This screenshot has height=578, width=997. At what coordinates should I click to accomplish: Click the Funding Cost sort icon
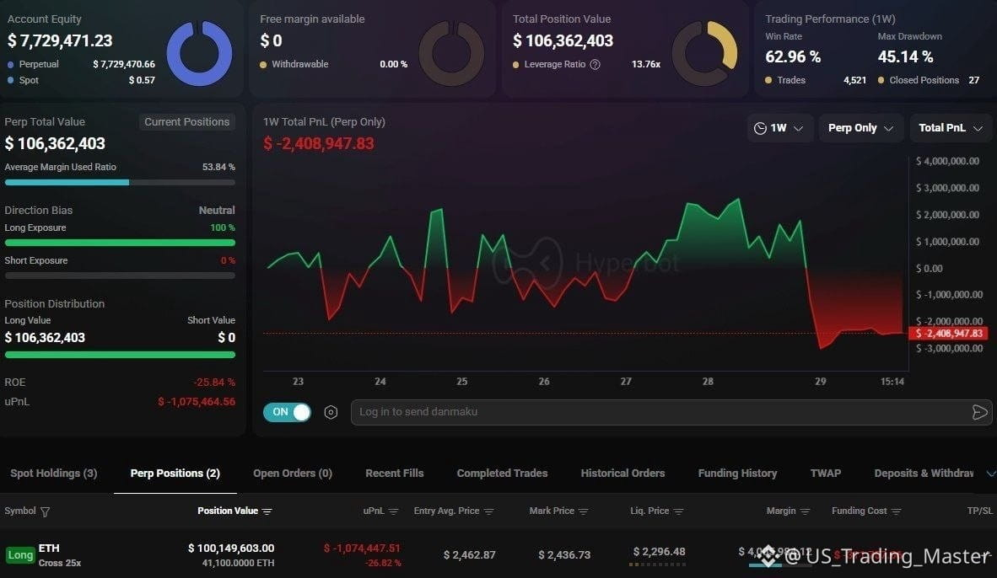pyautogui.click(x=897, y=511)
